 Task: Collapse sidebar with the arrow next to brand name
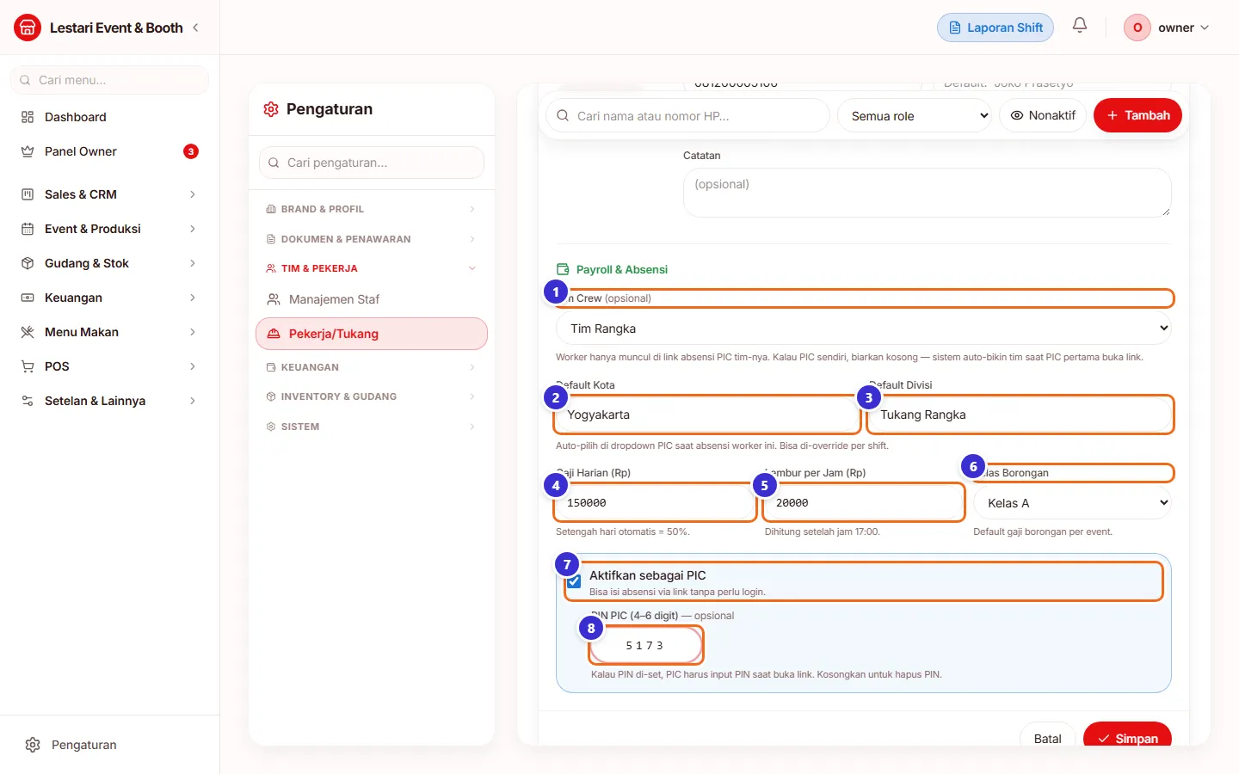point(195,28)
